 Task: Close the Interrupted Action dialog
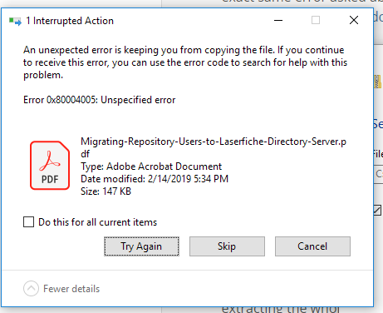click(x=354, y=20)
